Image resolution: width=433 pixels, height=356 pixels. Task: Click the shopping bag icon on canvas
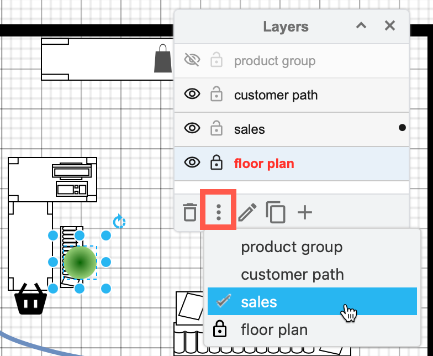coord(163,59)
